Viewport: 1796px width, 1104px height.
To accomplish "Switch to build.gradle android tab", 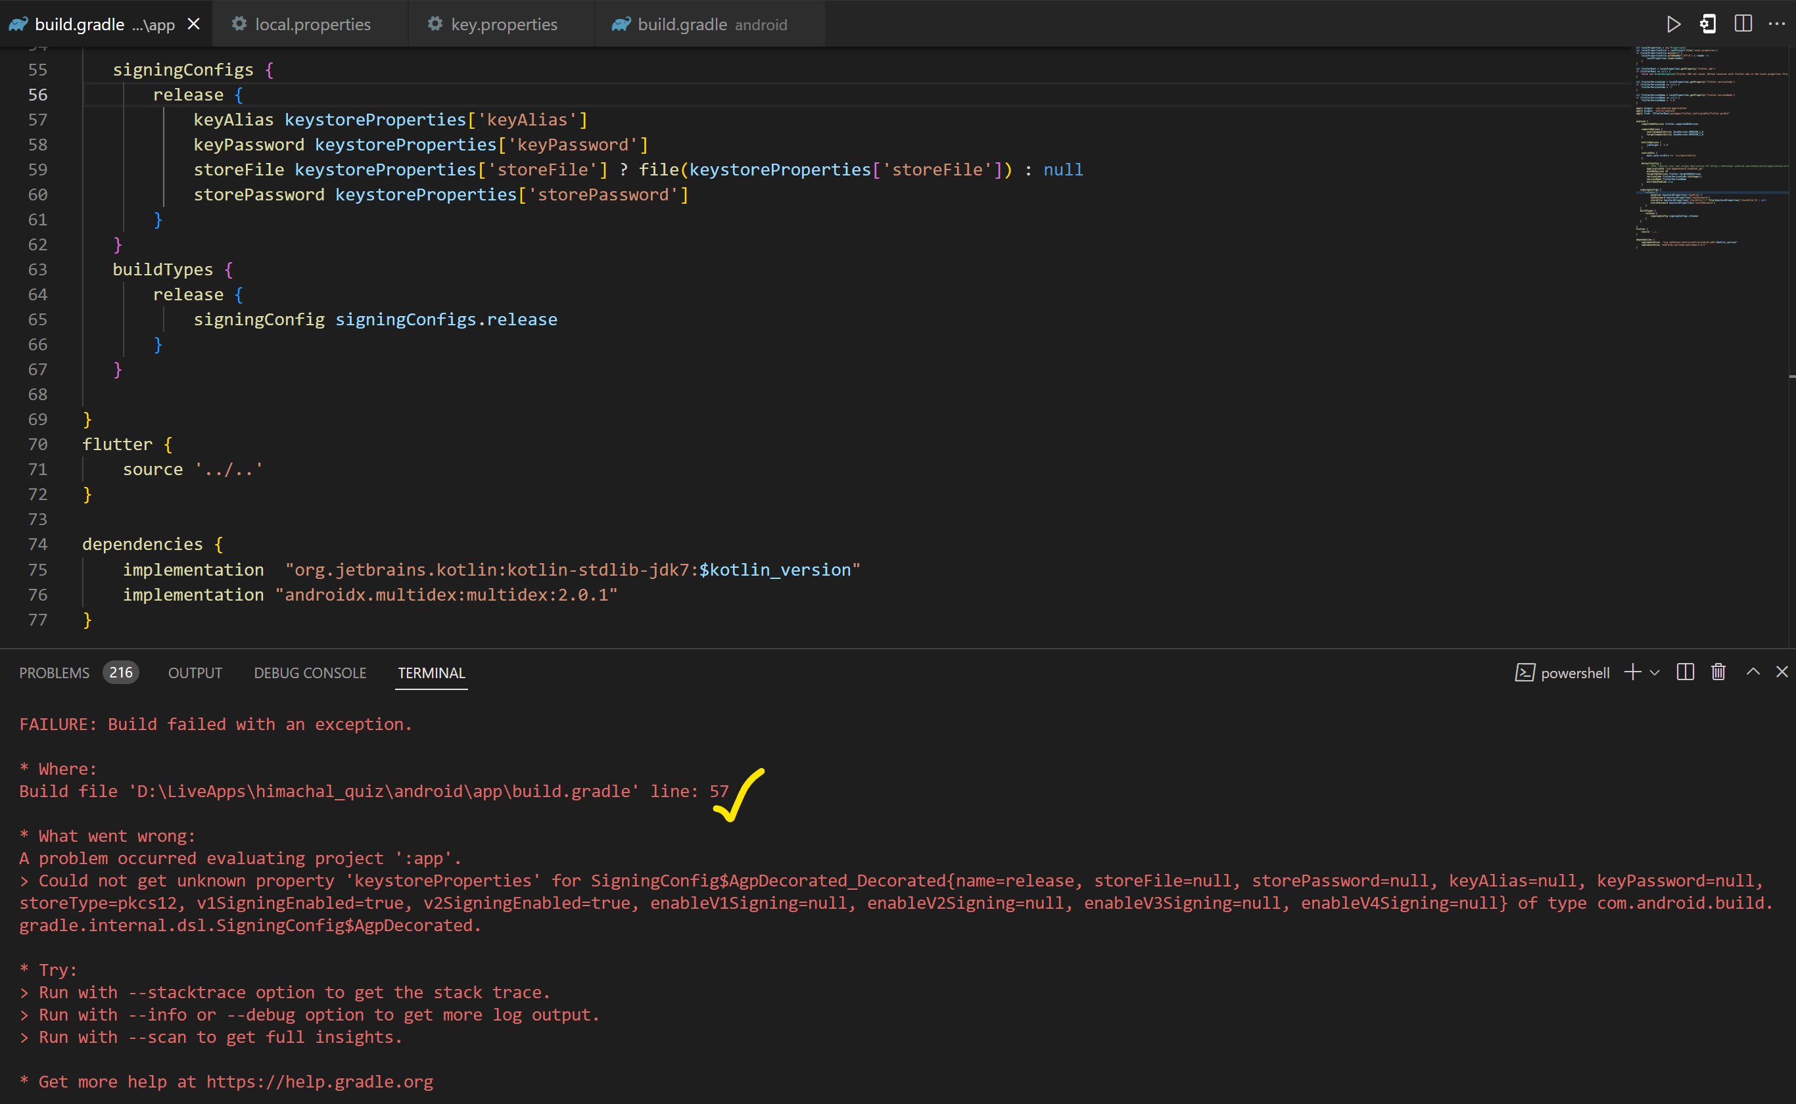I will tap(711, 24).
